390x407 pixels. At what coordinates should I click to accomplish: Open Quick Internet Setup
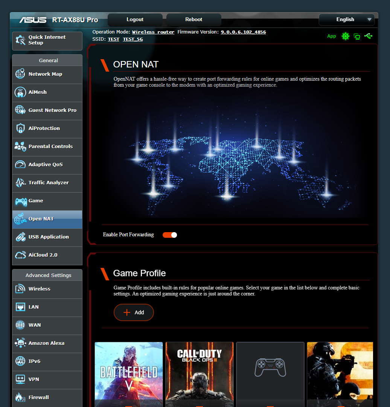pyautogui.click(x=47, y=41)
